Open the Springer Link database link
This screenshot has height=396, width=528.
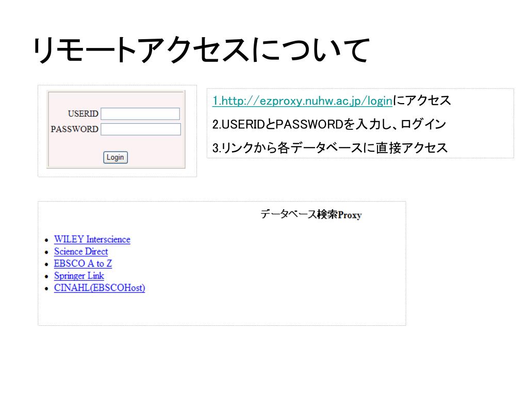(79, 276)
